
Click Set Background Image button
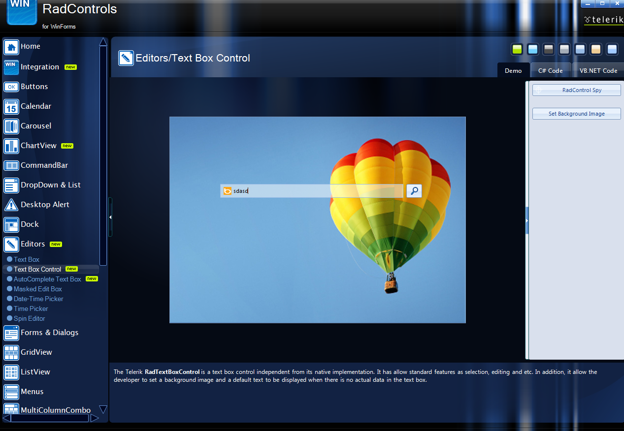[x=577, y=114]
